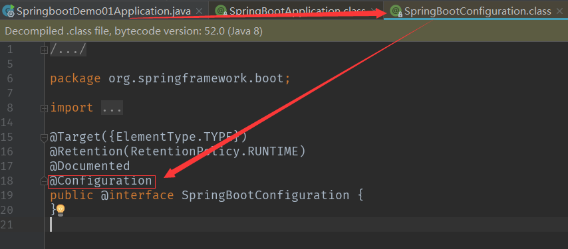Click the decompiled .class file notification banner

coord(284,31)
